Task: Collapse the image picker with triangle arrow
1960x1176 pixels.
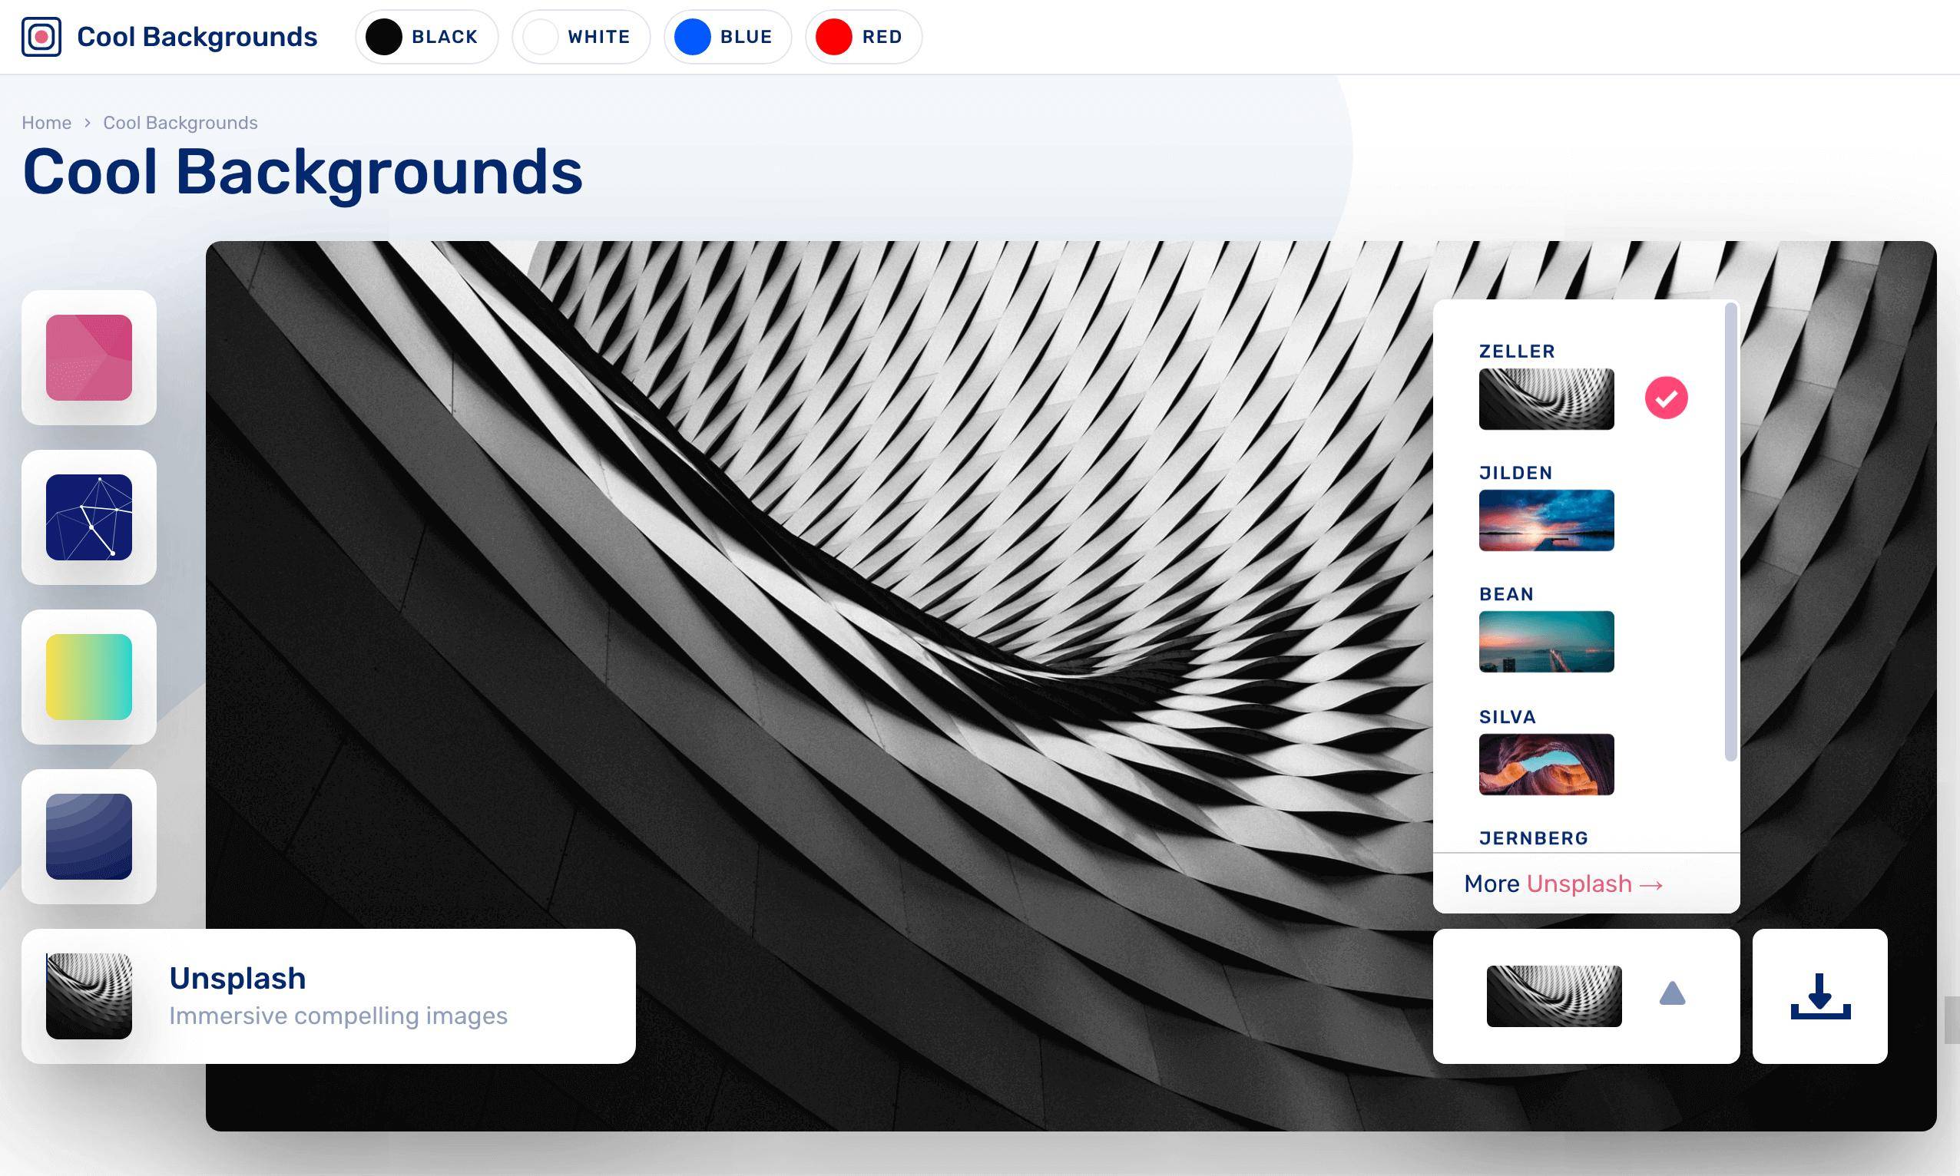Action: (x=1671, y=994)
